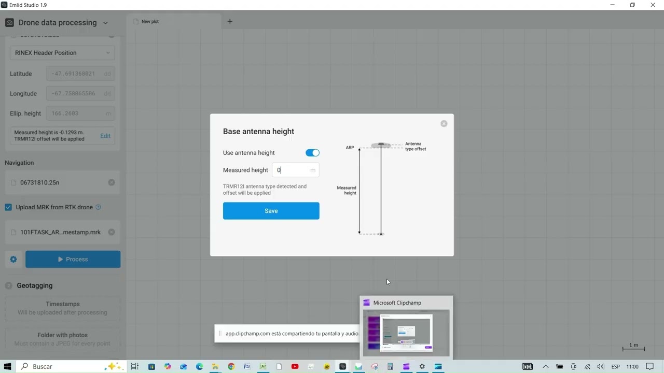
Task: Select the 101FTASK_AR…mestamp.mrk file entry
Action: (62, 232)
